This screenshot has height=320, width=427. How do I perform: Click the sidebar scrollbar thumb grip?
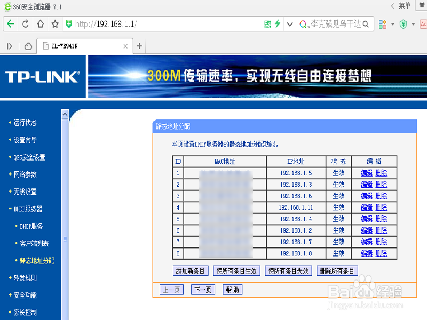coord(65,239)
